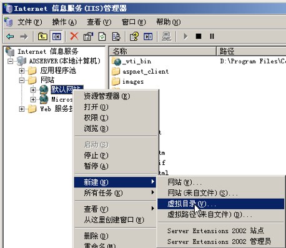Expand the 应用程序池 tree node
Viewport: 286px width, 248px height.
click(x=21, y=71)
